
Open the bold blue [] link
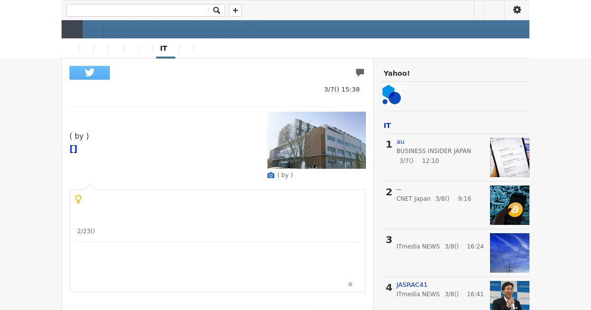click(x=73, y=149)
